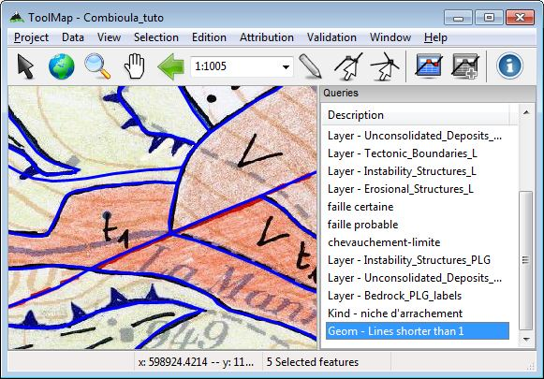Go back to previous zoom with green arrow
The image size is (544, 379).
(x=170, y=66)
